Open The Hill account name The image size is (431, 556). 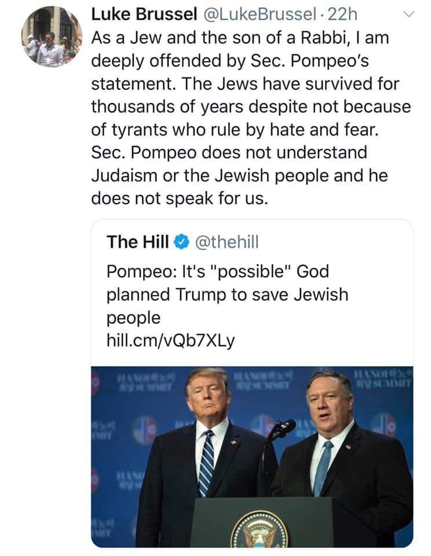pyautogui.click(x=138, y=242)
